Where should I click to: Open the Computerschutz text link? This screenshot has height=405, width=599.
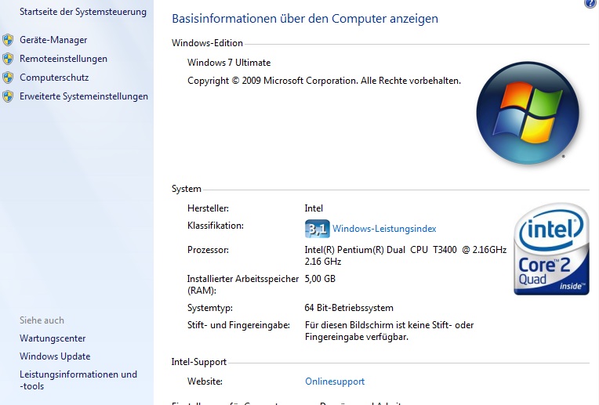(54, 78)
